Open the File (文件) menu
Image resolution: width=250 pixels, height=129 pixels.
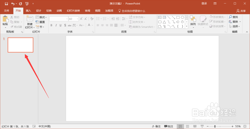6,11
